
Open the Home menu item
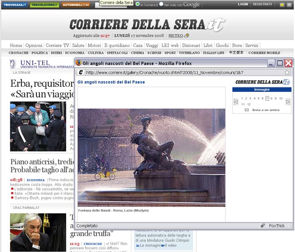click(x=16, y=46)
